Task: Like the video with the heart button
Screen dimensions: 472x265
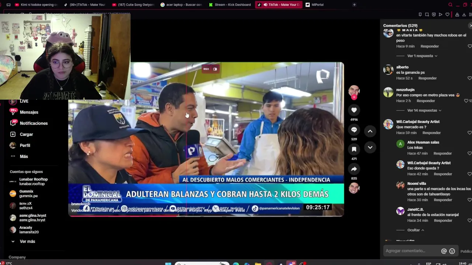Action: pyautogui.click(x=354, y=110)
